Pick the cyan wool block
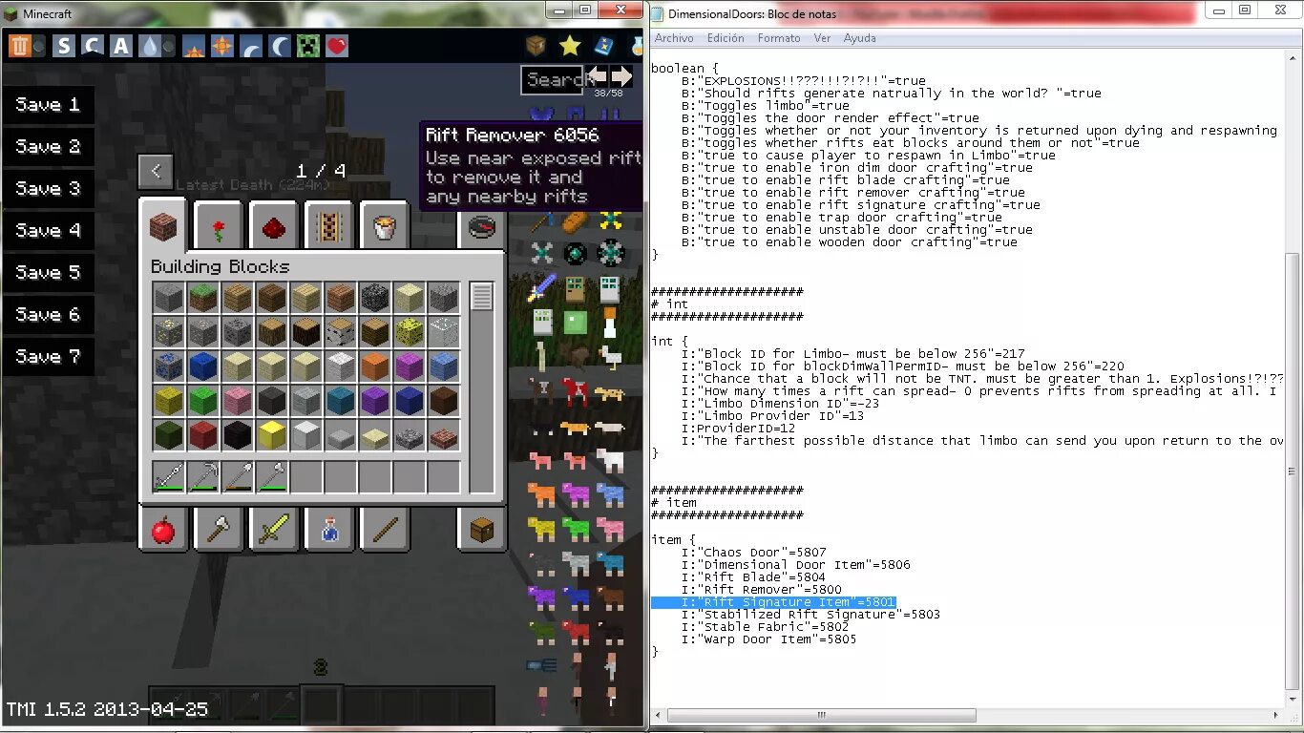Viewport: 1304px width, 733px height. [340, 401]
